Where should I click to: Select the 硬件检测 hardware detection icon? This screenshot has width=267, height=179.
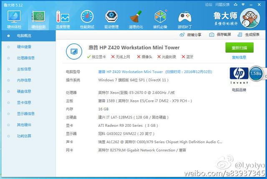(x=38, y=19)
